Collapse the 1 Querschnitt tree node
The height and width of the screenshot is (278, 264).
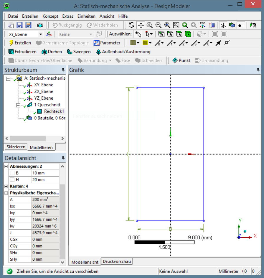pyautogui.click(x=18, y=105)
